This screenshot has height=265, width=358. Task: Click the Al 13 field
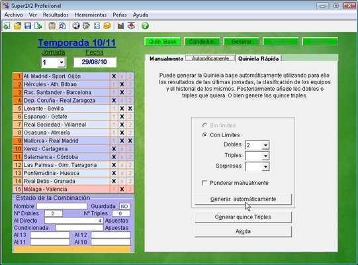click(x=50, y=235)
